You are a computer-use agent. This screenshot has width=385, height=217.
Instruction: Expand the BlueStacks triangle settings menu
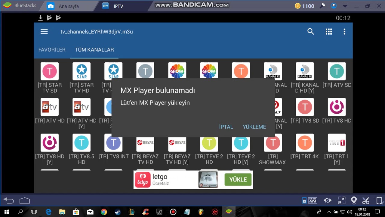tap(345, 6)
